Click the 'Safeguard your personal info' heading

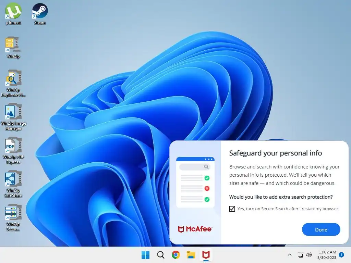[x=276, y=153]
